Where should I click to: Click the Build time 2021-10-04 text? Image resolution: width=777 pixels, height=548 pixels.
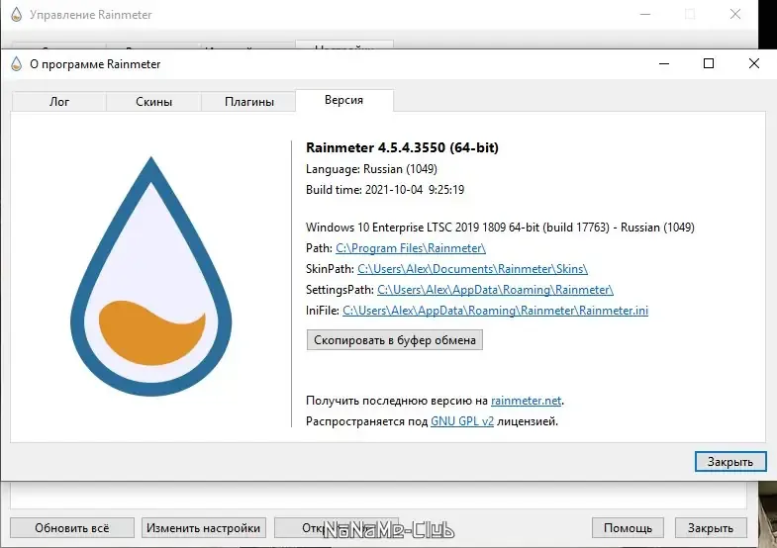(x=384, y=190)
